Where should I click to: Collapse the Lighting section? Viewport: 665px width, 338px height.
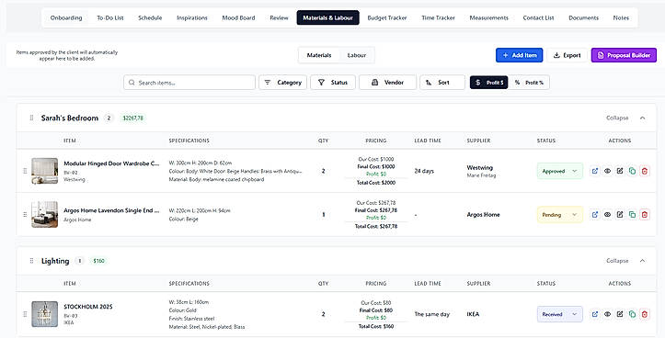(x=626, y=261)
